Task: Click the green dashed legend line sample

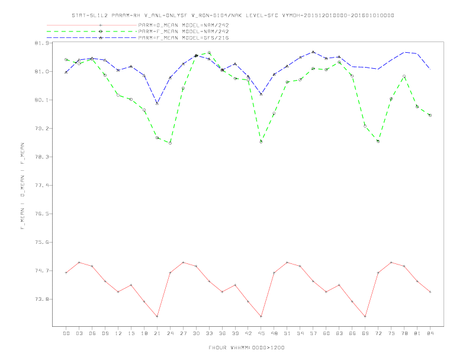Action: coord(92,31)
